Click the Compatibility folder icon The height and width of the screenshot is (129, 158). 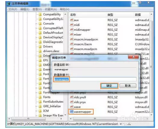click(x=40, y=14)
